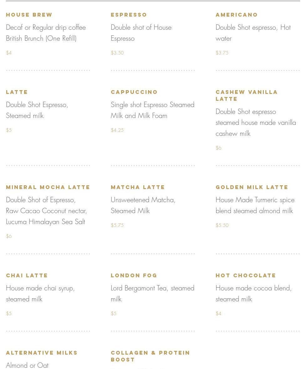This screenshot has width=302, height=369.
Task: Click the House Brew menu heading
Action: tap(29, 15)
